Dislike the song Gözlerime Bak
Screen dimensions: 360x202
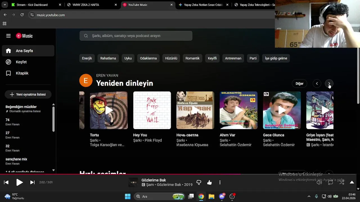point(199,182)
